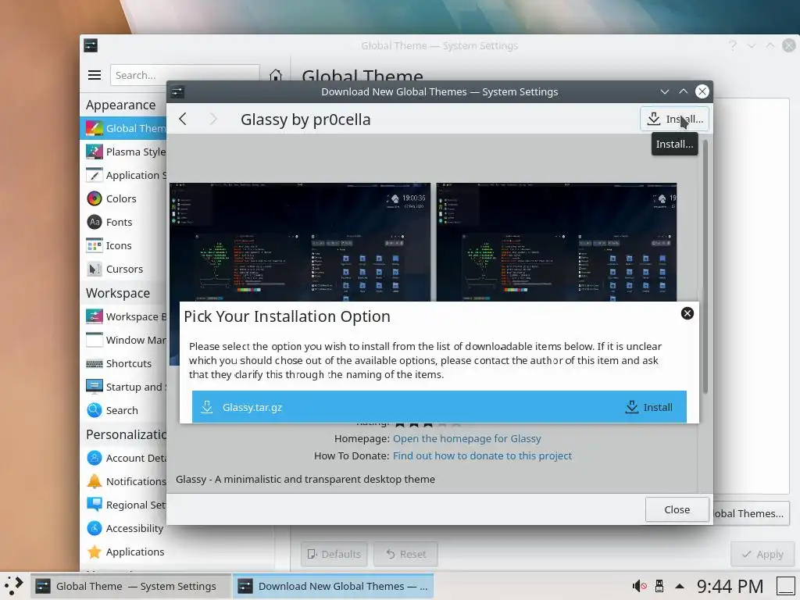Viewport: 800px width, 600px height.
Task: Click the muted volume tray icon
Action: pos(640,586)
